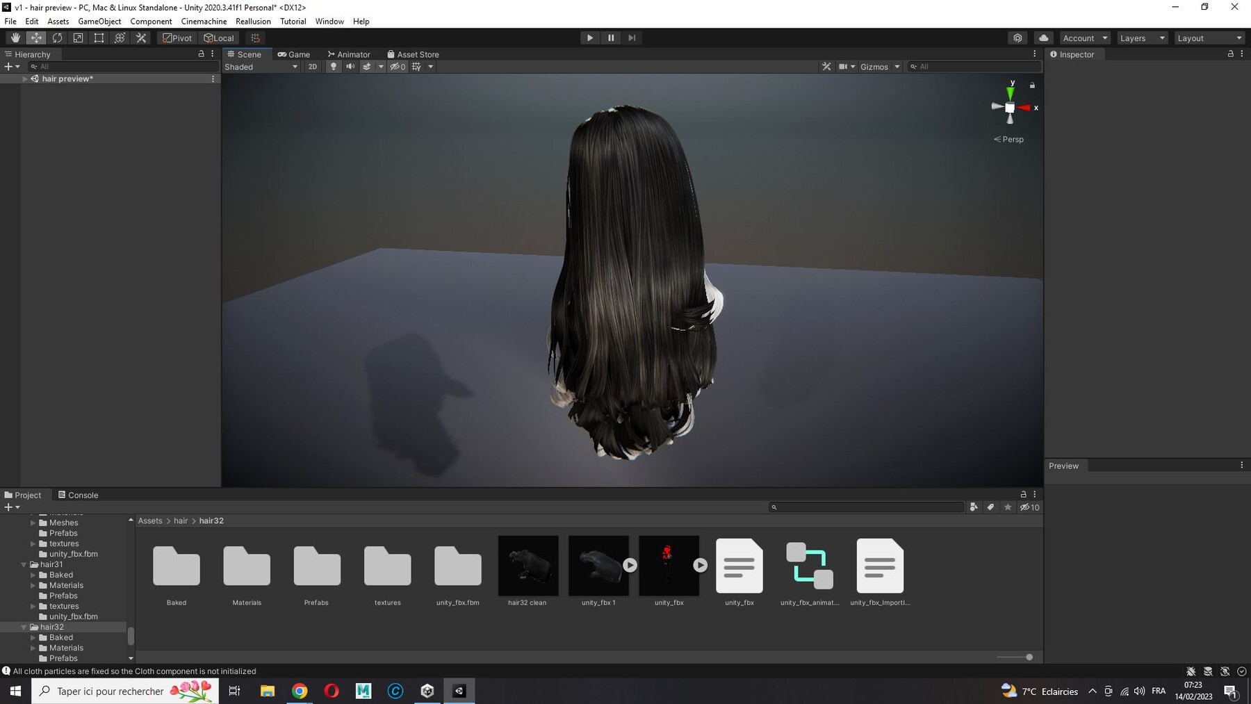The image size is (1251, 704).
Task: Switch to the Game tab
Action: [294, 54]
